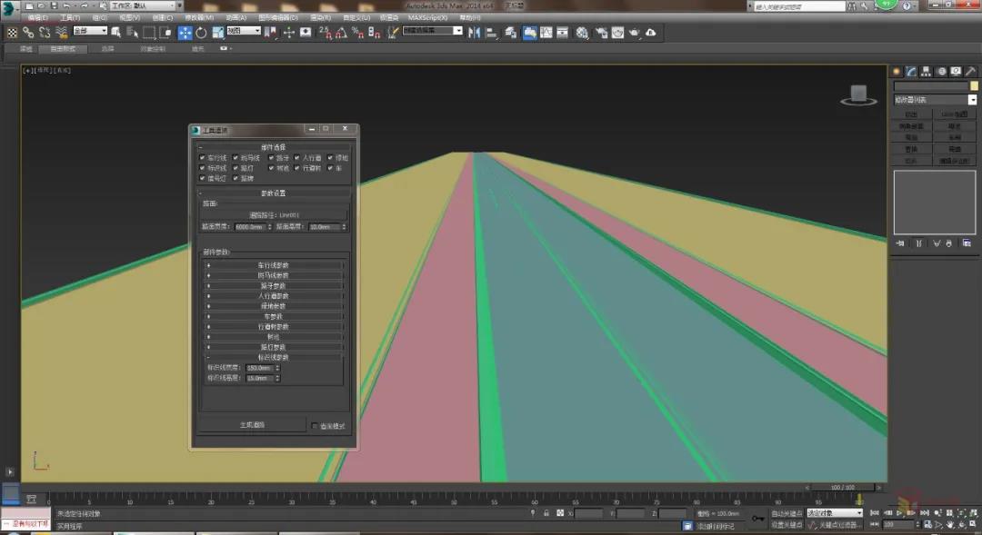Toggle the 人行道 checkbox
Viewport: 982px width, 535px height.
pos(296,158)
